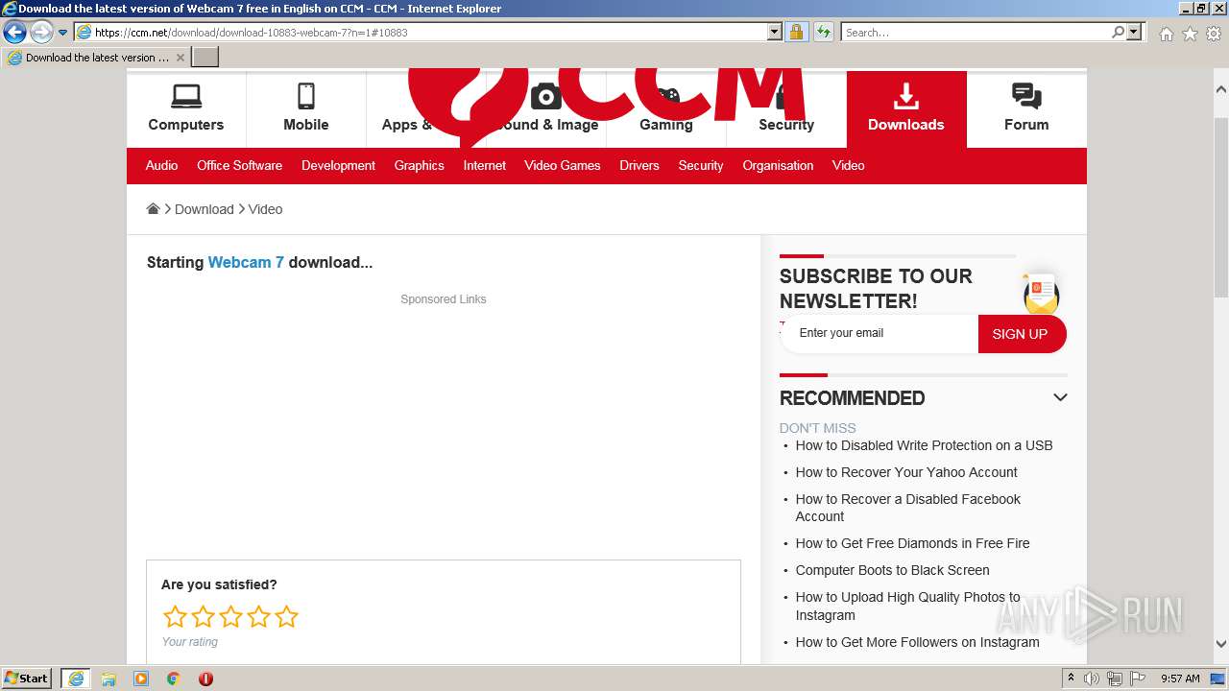This screenshot has height=691, width=1229.
Task: Rate with the first star
Action: coord(175,616)
